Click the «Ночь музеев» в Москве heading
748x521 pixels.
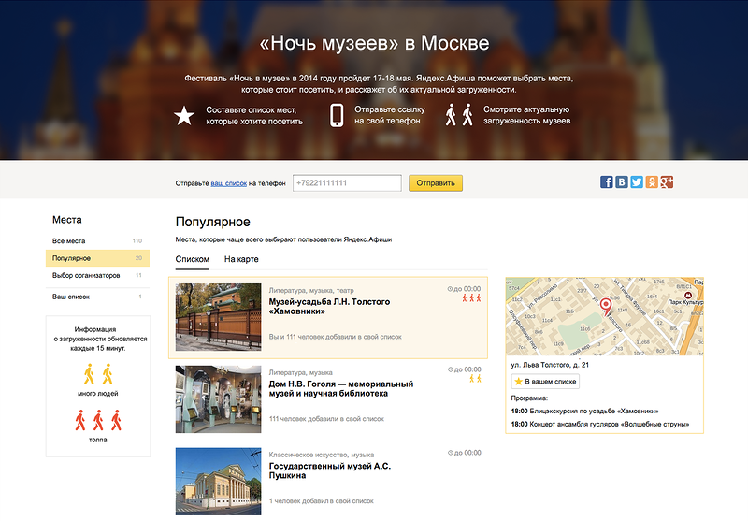(x=374, y=43)
